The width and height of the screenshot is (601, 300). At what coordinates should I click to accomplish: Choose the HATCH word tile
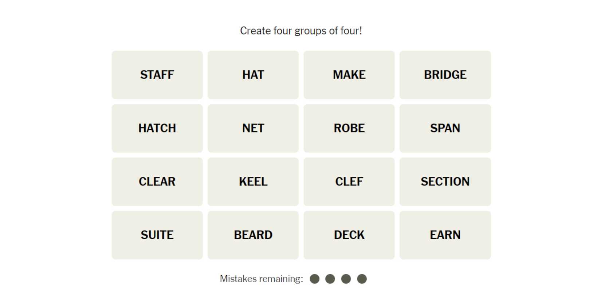(157, 128)
